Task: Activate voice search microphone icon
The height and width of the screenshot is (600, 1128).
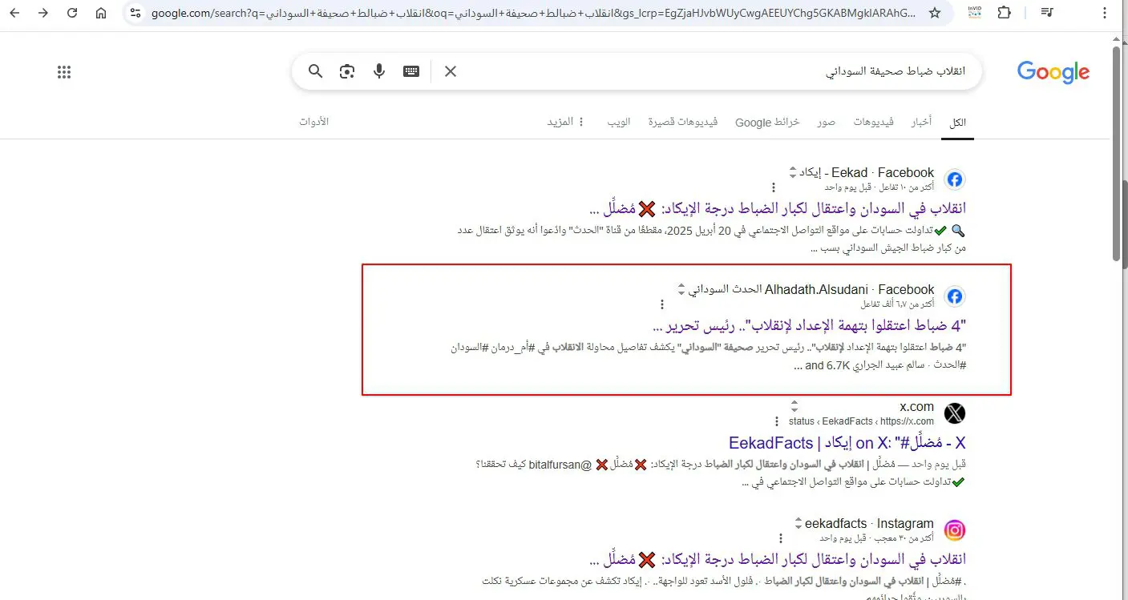Action: 379,71
